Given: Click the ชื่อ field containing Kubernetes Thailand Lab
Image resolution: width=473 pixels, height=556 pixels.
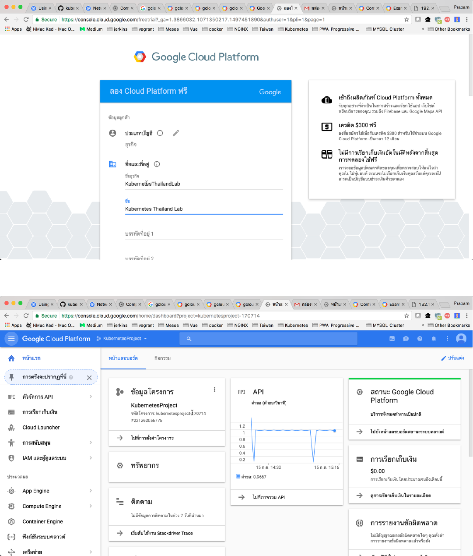Looking at the screenshot, I should (x=204, y=209).
